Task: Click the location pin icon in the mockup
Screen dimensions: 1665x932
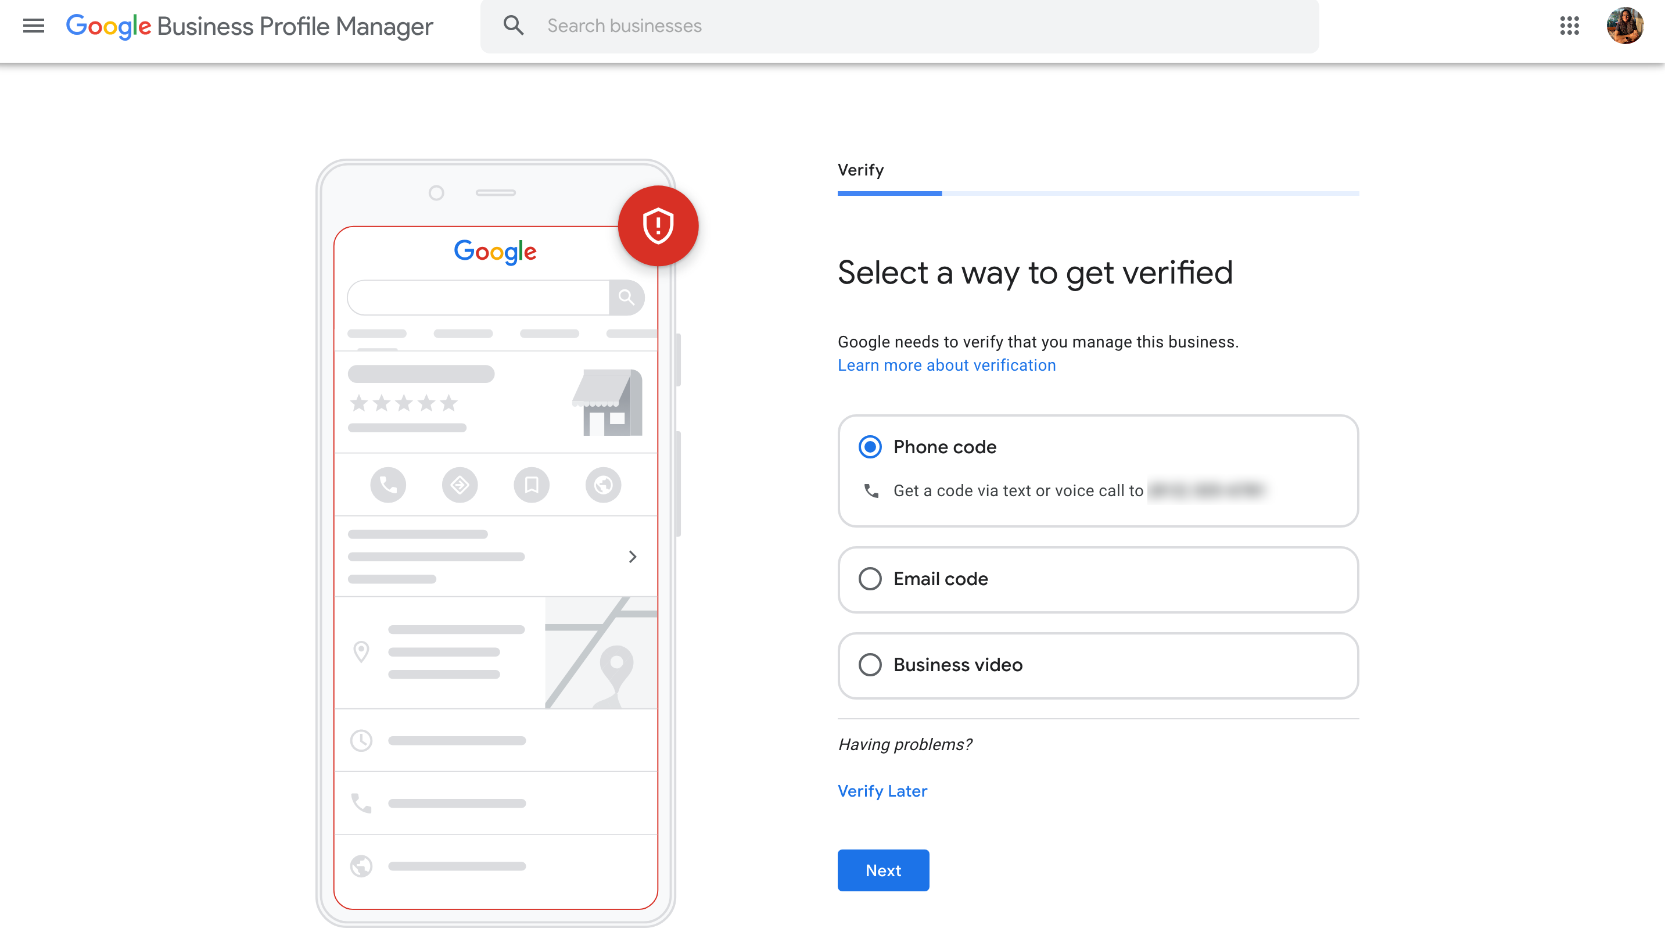Action: (x=361, y=651)
